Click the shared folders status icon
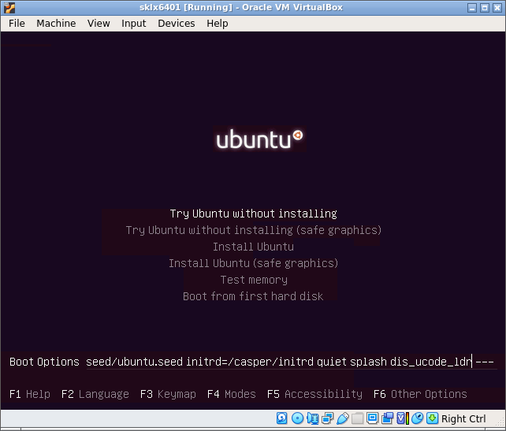 click(357, 418)
